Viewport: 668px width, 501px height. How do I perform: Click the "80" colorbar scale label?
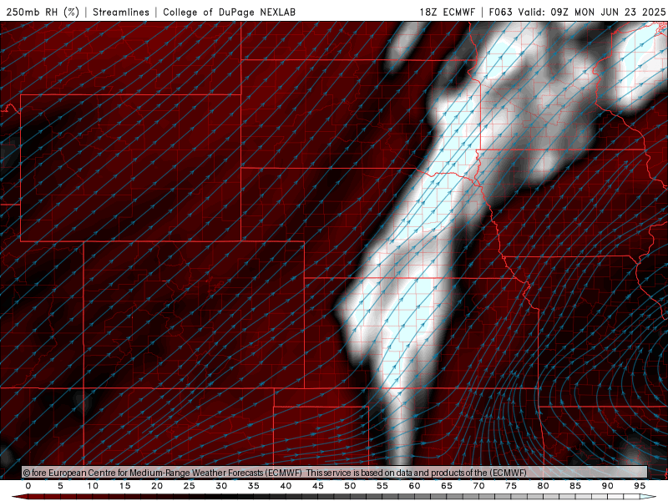(x=544, y=486)
